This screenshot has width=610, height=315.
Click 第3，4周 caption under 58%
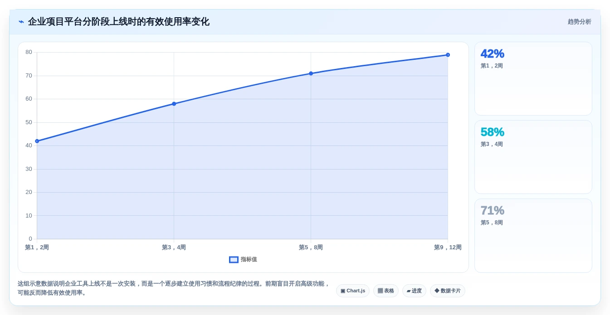point(492,144)
